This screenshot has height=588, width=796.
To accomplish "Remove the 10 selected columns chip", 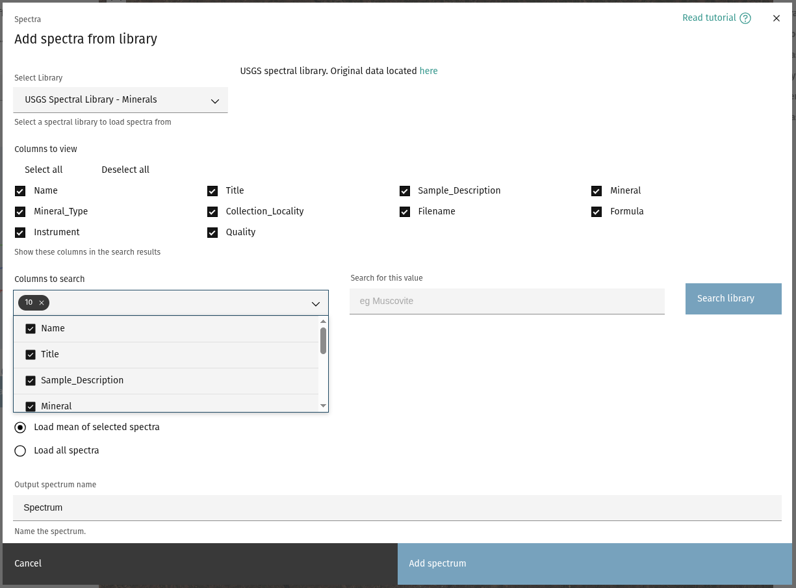I will click(42, 303).
